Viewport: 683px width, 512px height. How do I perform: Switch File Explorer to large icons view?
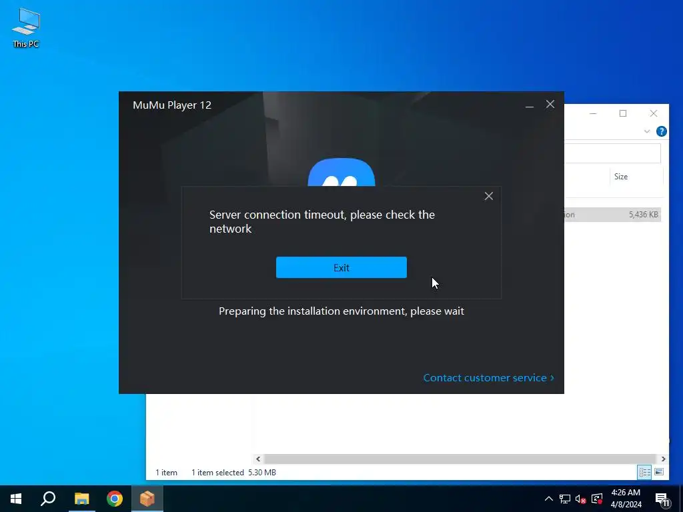659,473
